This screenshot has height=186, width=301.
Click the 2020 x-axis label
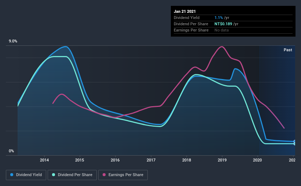tap(257, 160)
